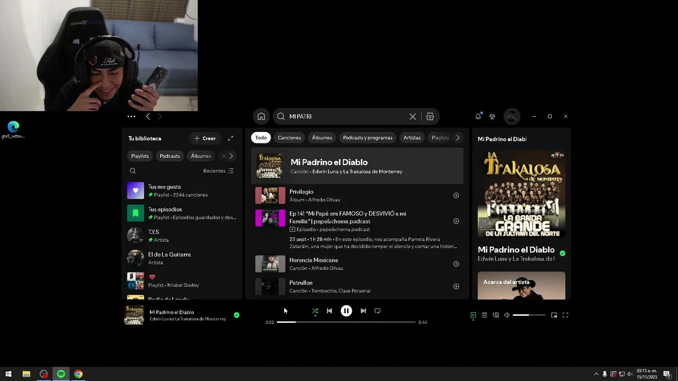Enter full screen mode icon
678x381 pixels.
[565, 315]
